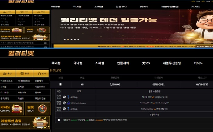
Task: Click the 충전 deposit icon in lower sidebar
Action: 5,74
